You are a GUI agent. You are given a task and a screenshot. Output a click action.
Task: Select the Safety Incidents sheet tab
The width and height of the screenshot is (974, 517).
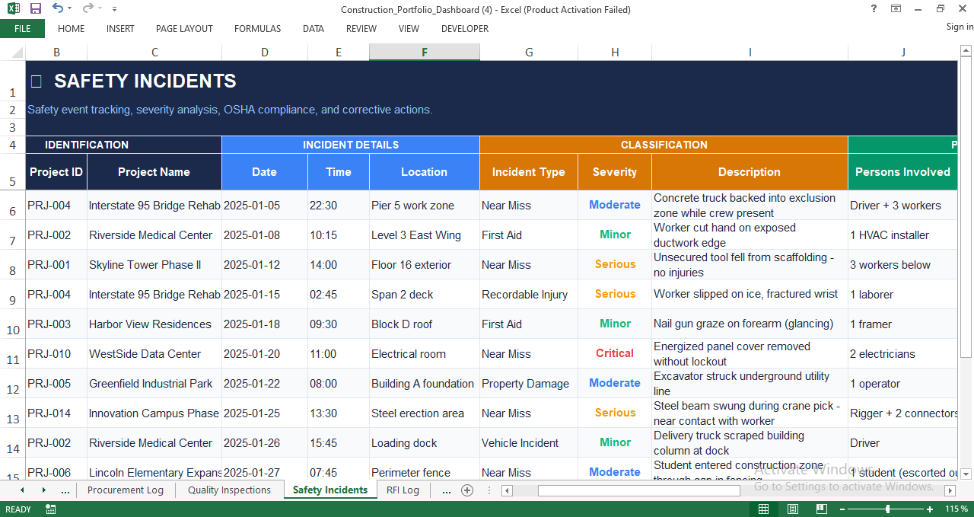[x=330, y=490]
